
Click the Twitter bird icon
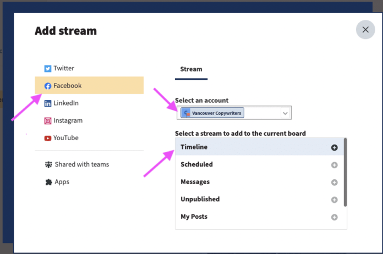[x=48, y=69]
